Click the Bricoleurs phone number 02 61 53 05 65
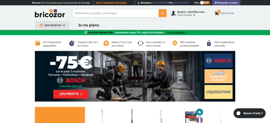 pyautogui.click(x=160, y=3)
